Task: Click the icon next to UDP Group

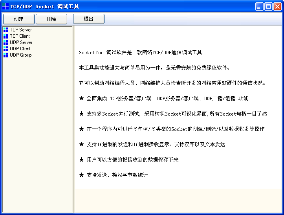Action: point(6,55)
